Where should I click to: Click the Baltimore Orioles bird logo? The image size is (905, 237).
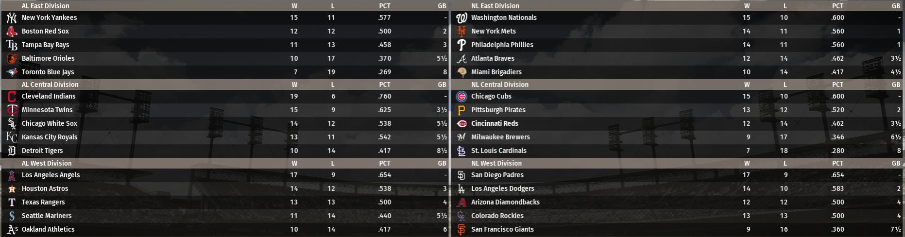(x=12, y=59)
